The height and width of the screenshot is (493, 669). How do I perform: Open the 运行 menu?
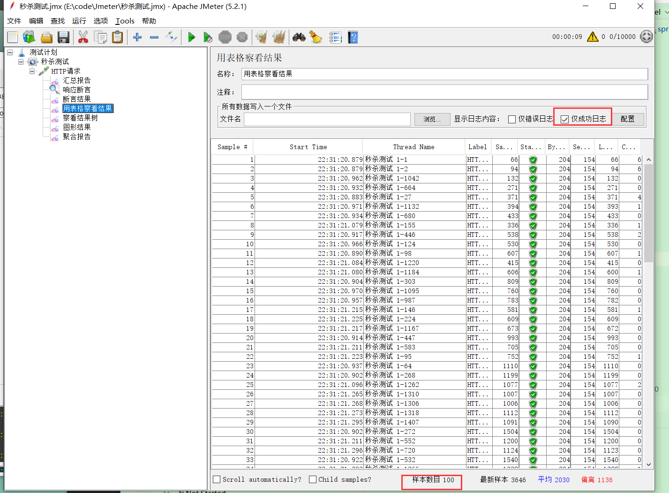tap(79, 21)
